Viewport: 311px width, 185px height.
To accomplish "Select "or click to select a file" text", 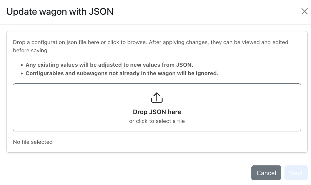I will click(x=157, y=121).
